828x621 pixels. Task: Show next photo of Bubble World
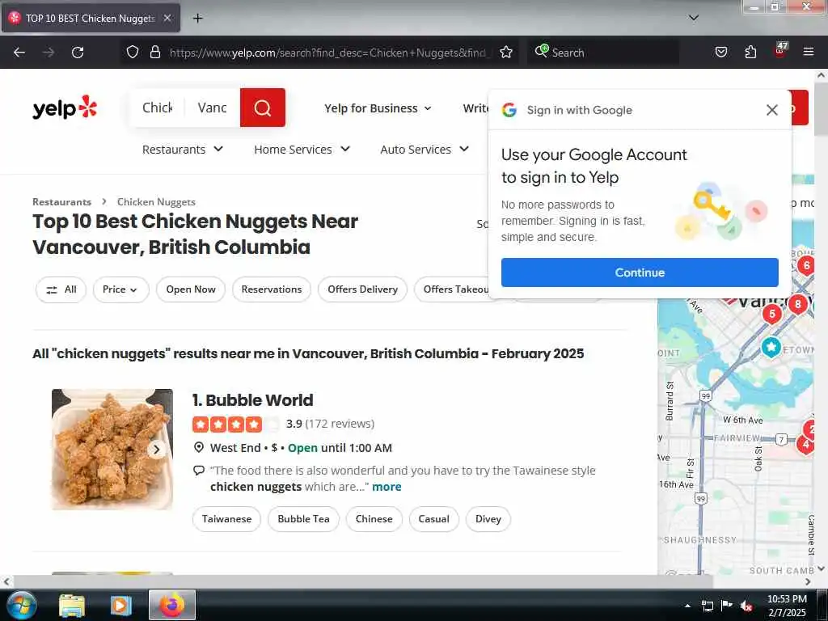tap(156, 450)
